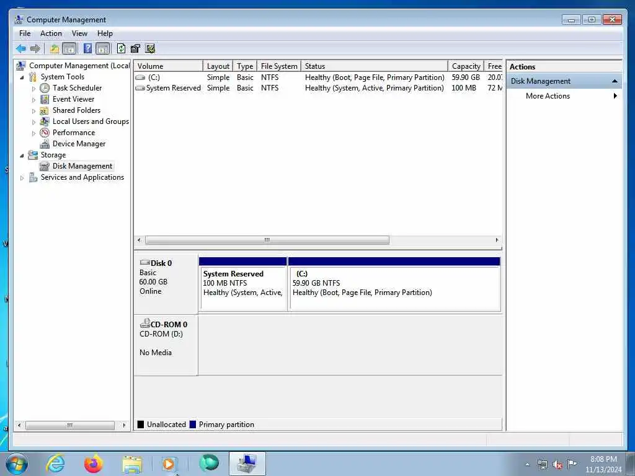The width and height of the screenshot is (635, 476).
Task: Sort by the Capacity column header
Action: 466,66
